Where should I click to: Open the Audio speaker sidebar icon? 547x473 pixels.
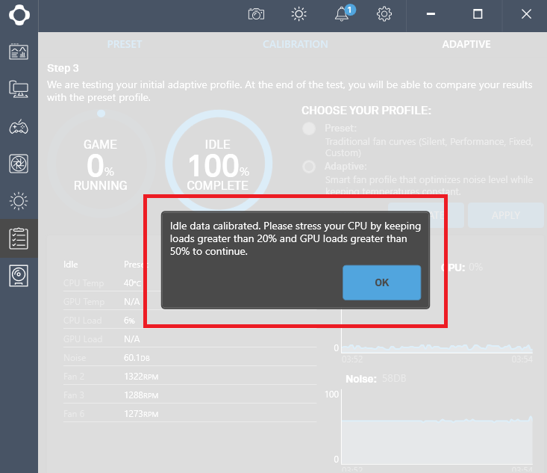19,276
